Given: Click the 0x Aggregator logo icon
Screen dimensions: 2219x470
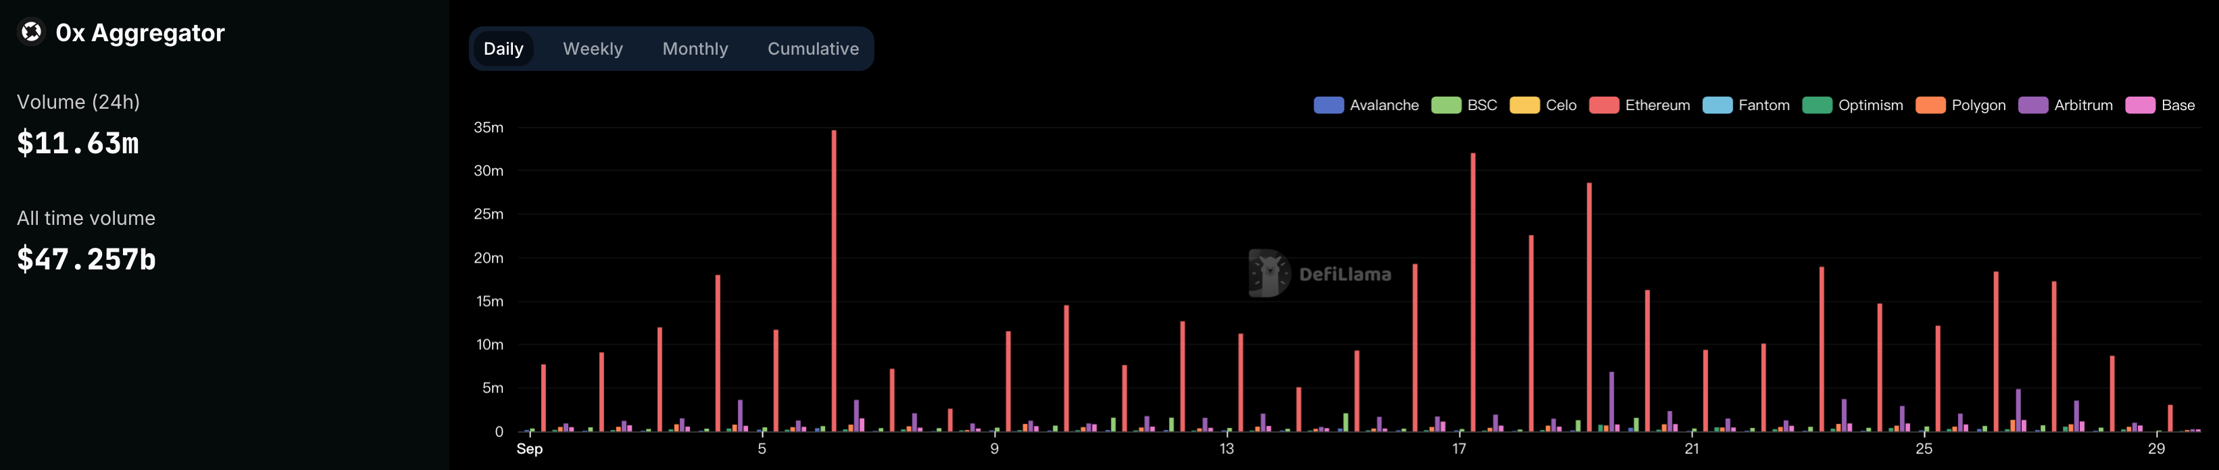Looking at the screenshot, I should point(31,32).
